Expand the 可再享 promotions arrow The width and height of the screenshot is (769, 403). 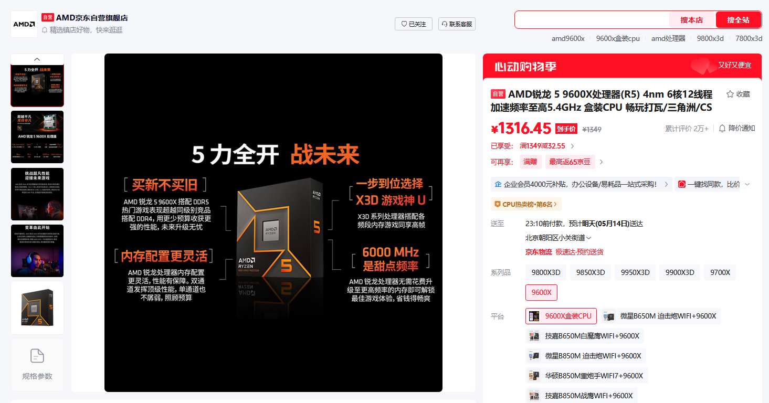click(x=601, y=162)
